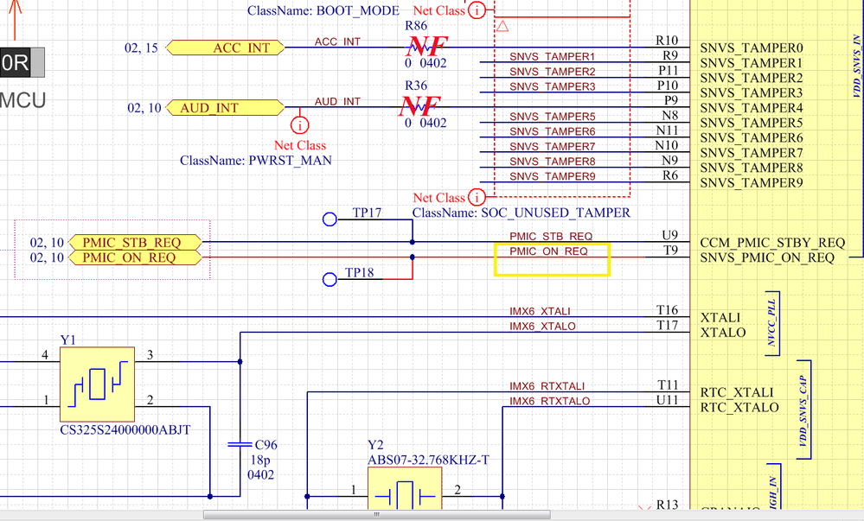
Task: Select the C96 capacitor symbol
Action: (240, 444)
